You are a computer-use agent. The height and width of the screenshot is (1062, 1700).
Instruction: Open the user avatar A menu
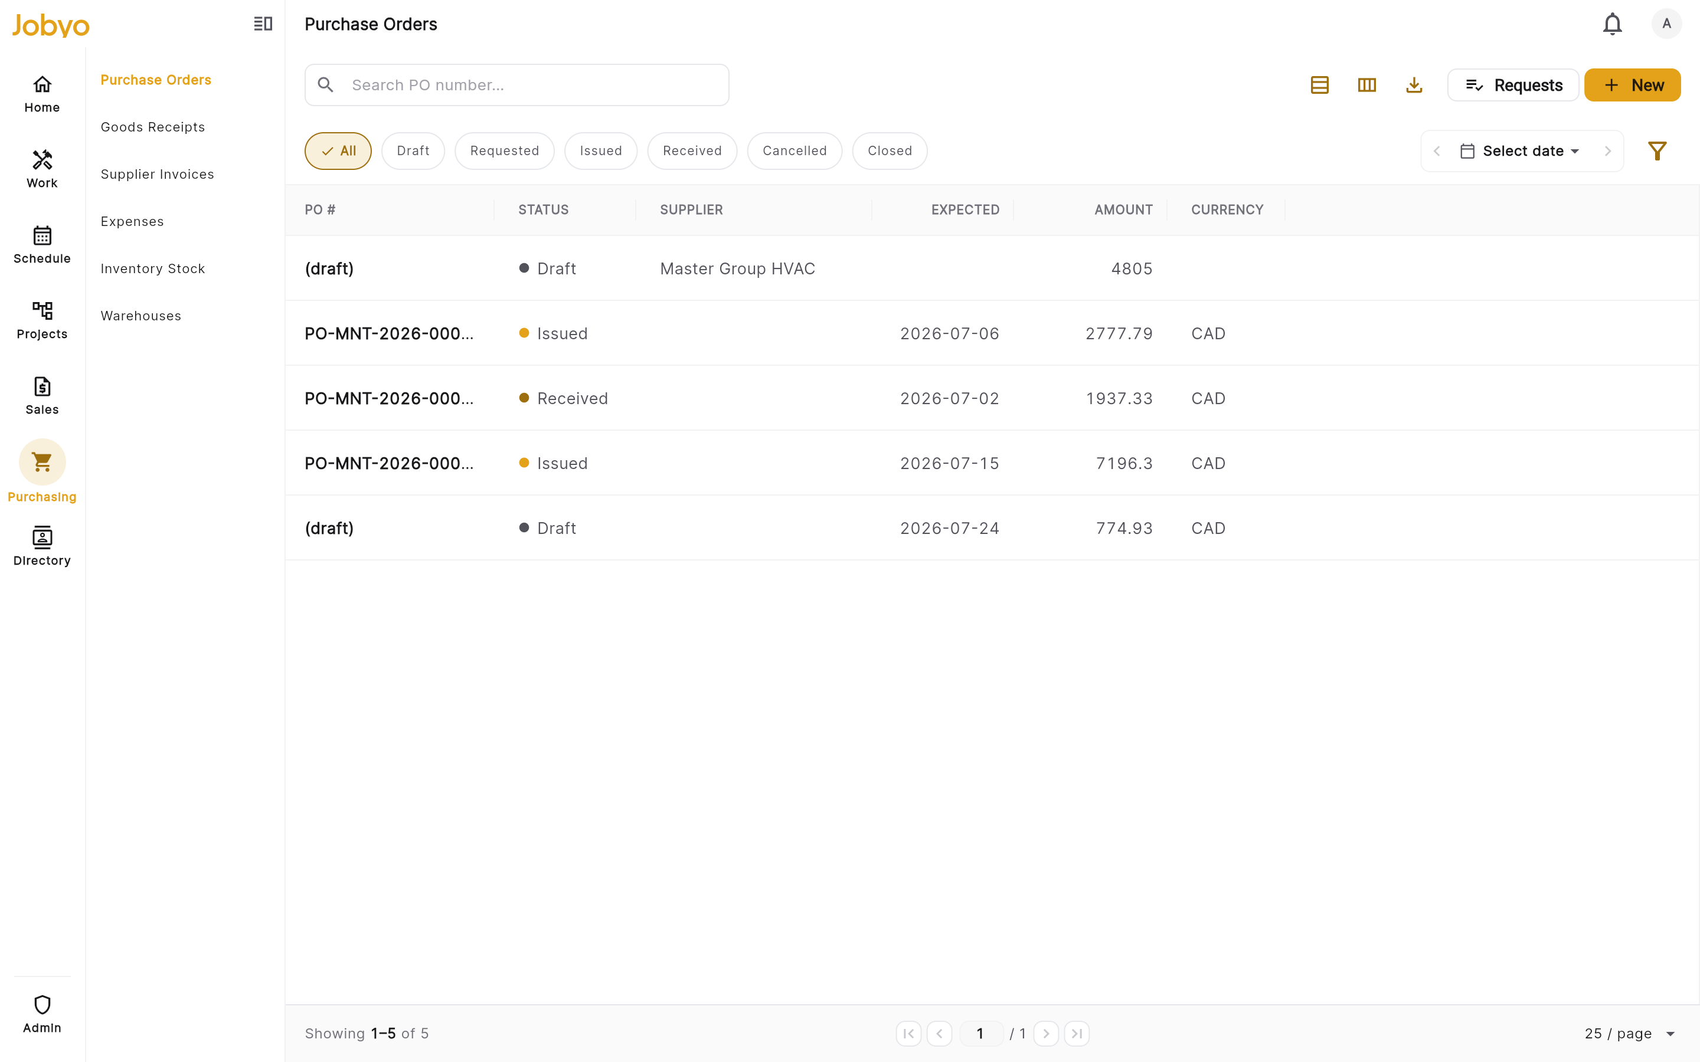1666,24
